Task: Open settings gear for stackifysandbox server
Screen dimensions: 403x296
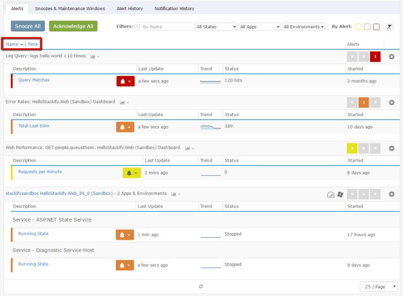Action: tap(391, 194)
